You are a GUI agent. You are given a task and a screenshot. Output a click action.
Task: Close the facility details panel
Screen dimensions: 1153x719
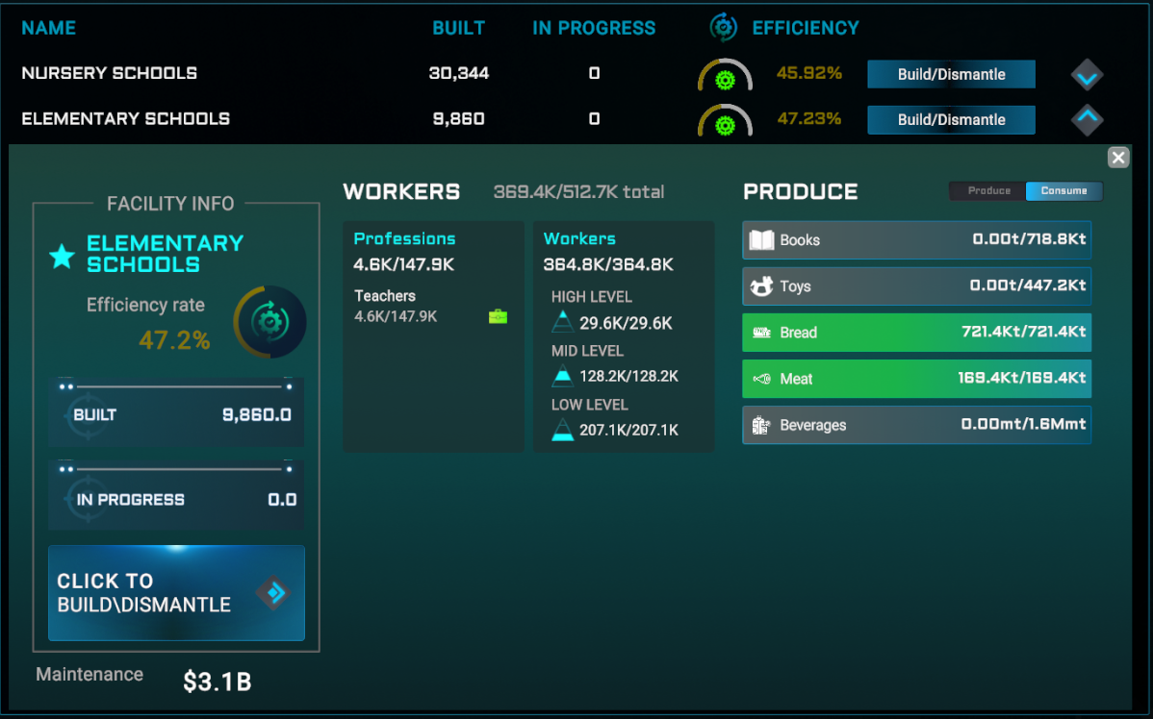pyautogui.click(x=1117, y=158)
